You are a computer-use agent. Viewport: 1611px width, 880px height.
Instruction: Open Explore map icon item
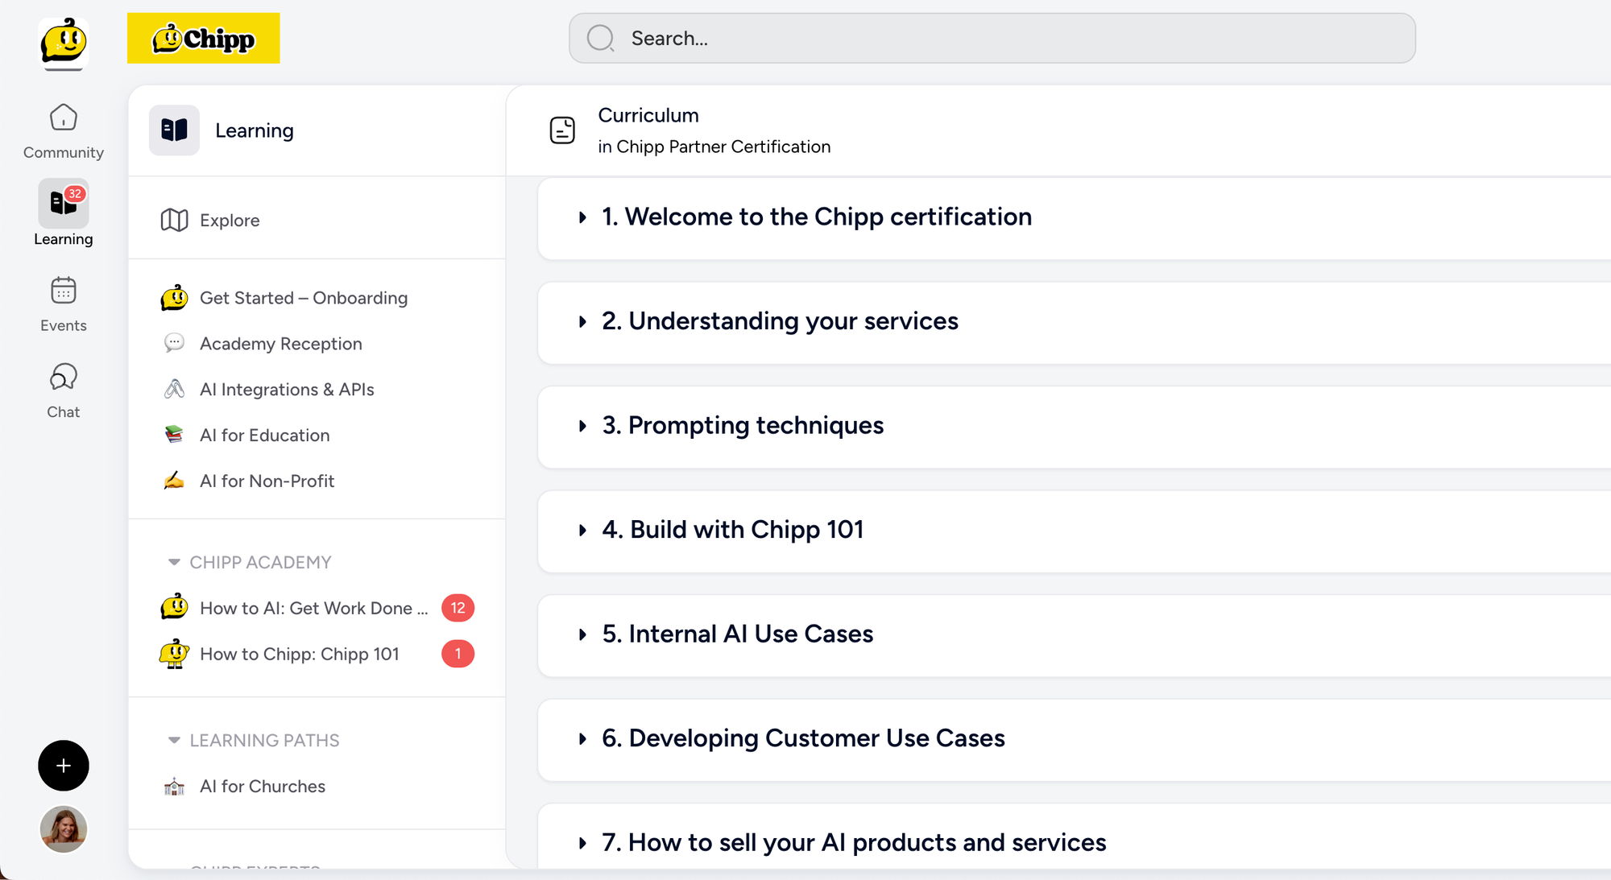tap(174, 220)
